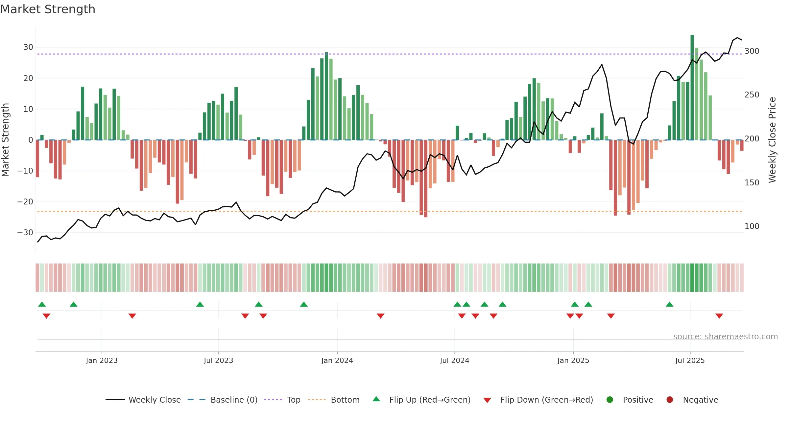This screenshot has width=789, height=443.
Task: Toggle the Flip Down (Green→Red) legend entry
Action: (x=538, y=400)
